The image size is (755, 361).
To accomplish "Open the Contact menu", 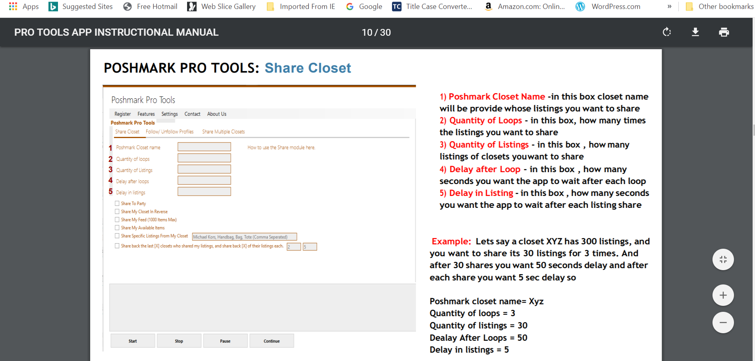I will tap(193, 114).
